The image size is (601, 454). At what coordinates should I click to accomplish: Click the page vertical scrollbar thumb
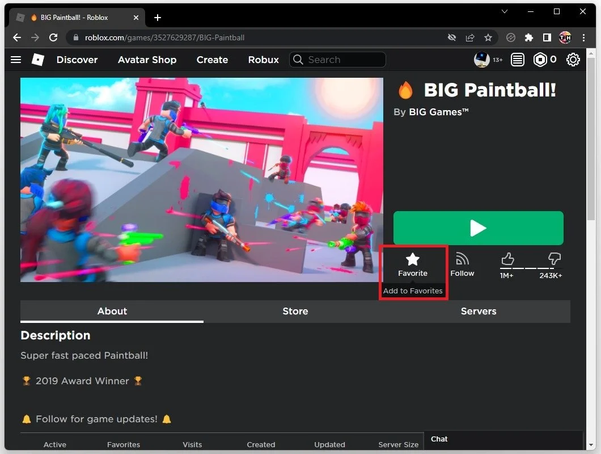[x=591, y=138]
